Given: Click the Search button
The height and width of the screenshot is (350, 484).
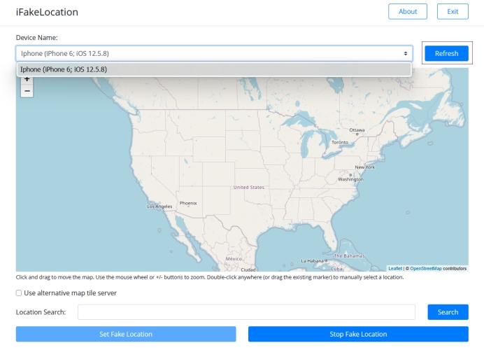Looking at the screenshot, I should (x=448, y=312).
